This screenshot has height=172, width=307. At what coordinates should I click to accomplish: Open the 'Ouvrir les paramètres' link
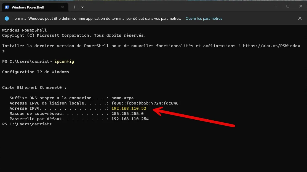click(204, 19)
